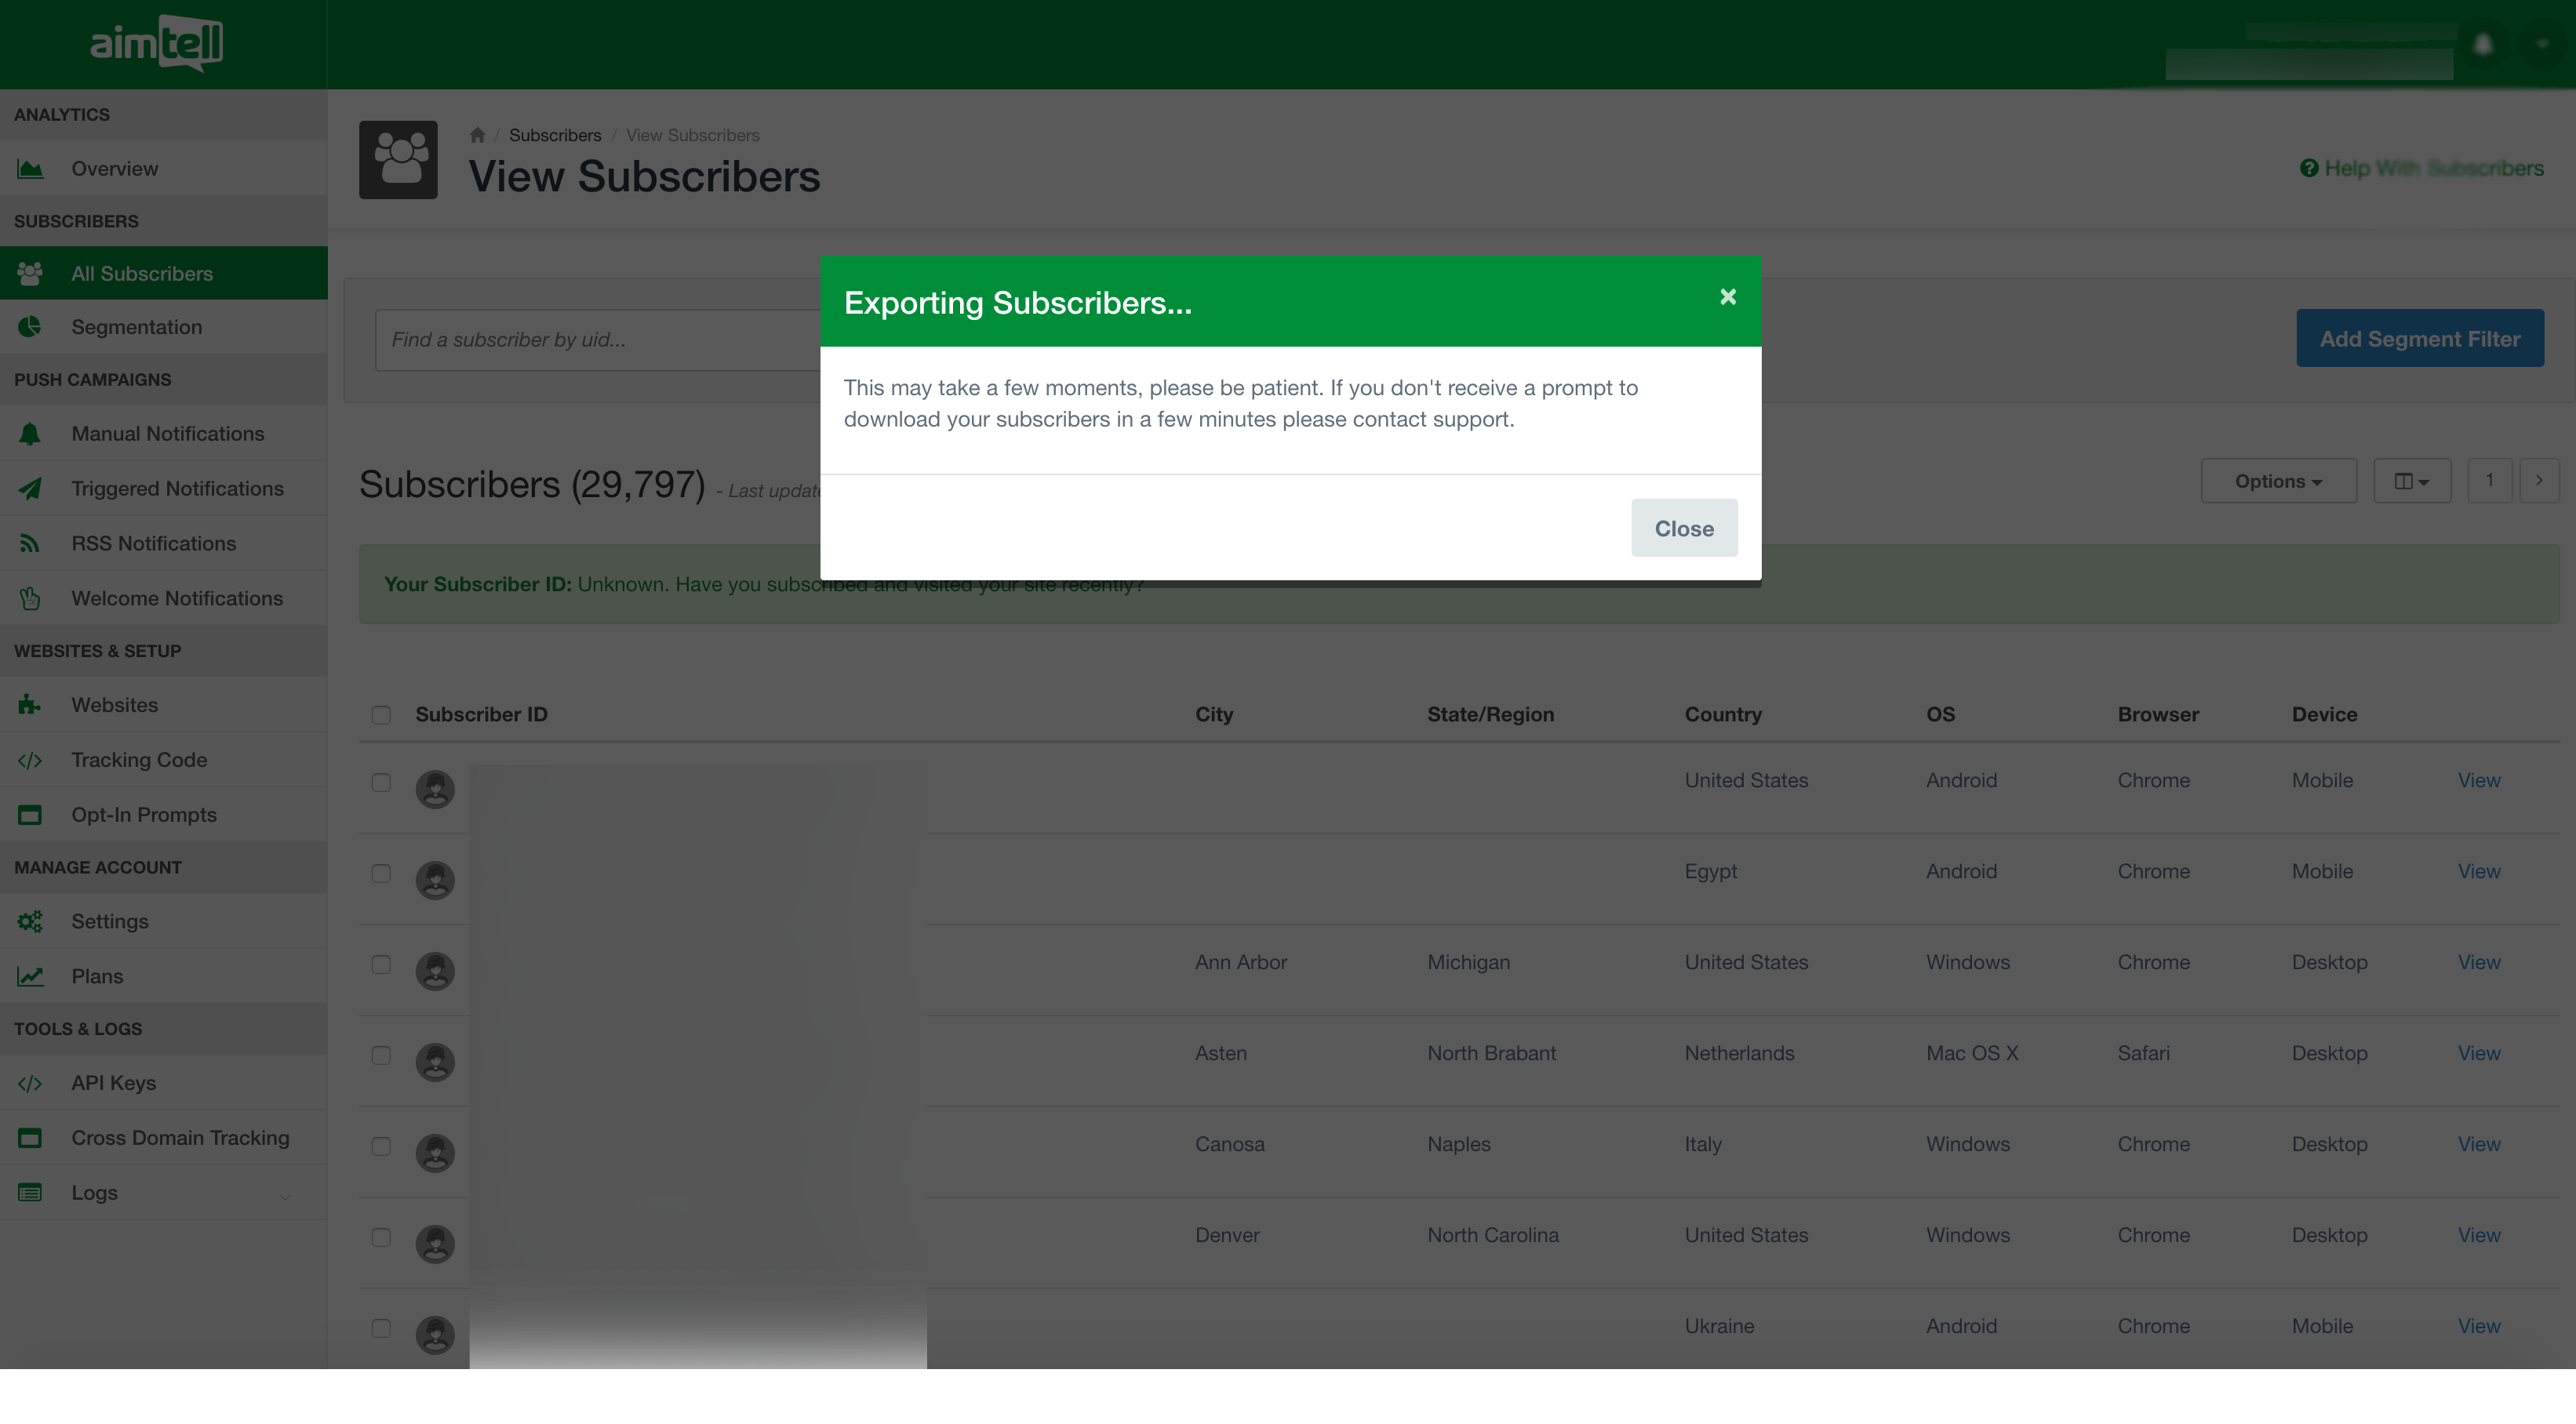Click the Segmentation pie chart icon
This screenshot has width=2576, height=1424.
30,327
